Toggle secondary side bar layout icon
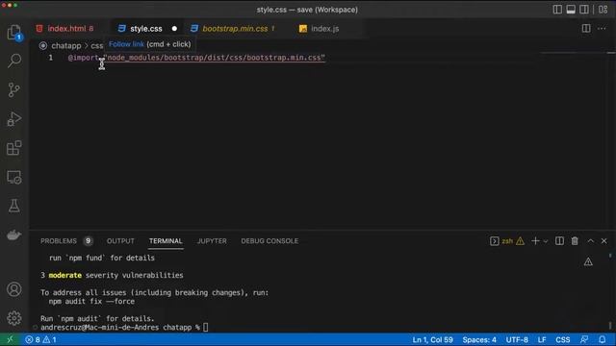This screenshot has height=346, width=616. tap(584, 10)
